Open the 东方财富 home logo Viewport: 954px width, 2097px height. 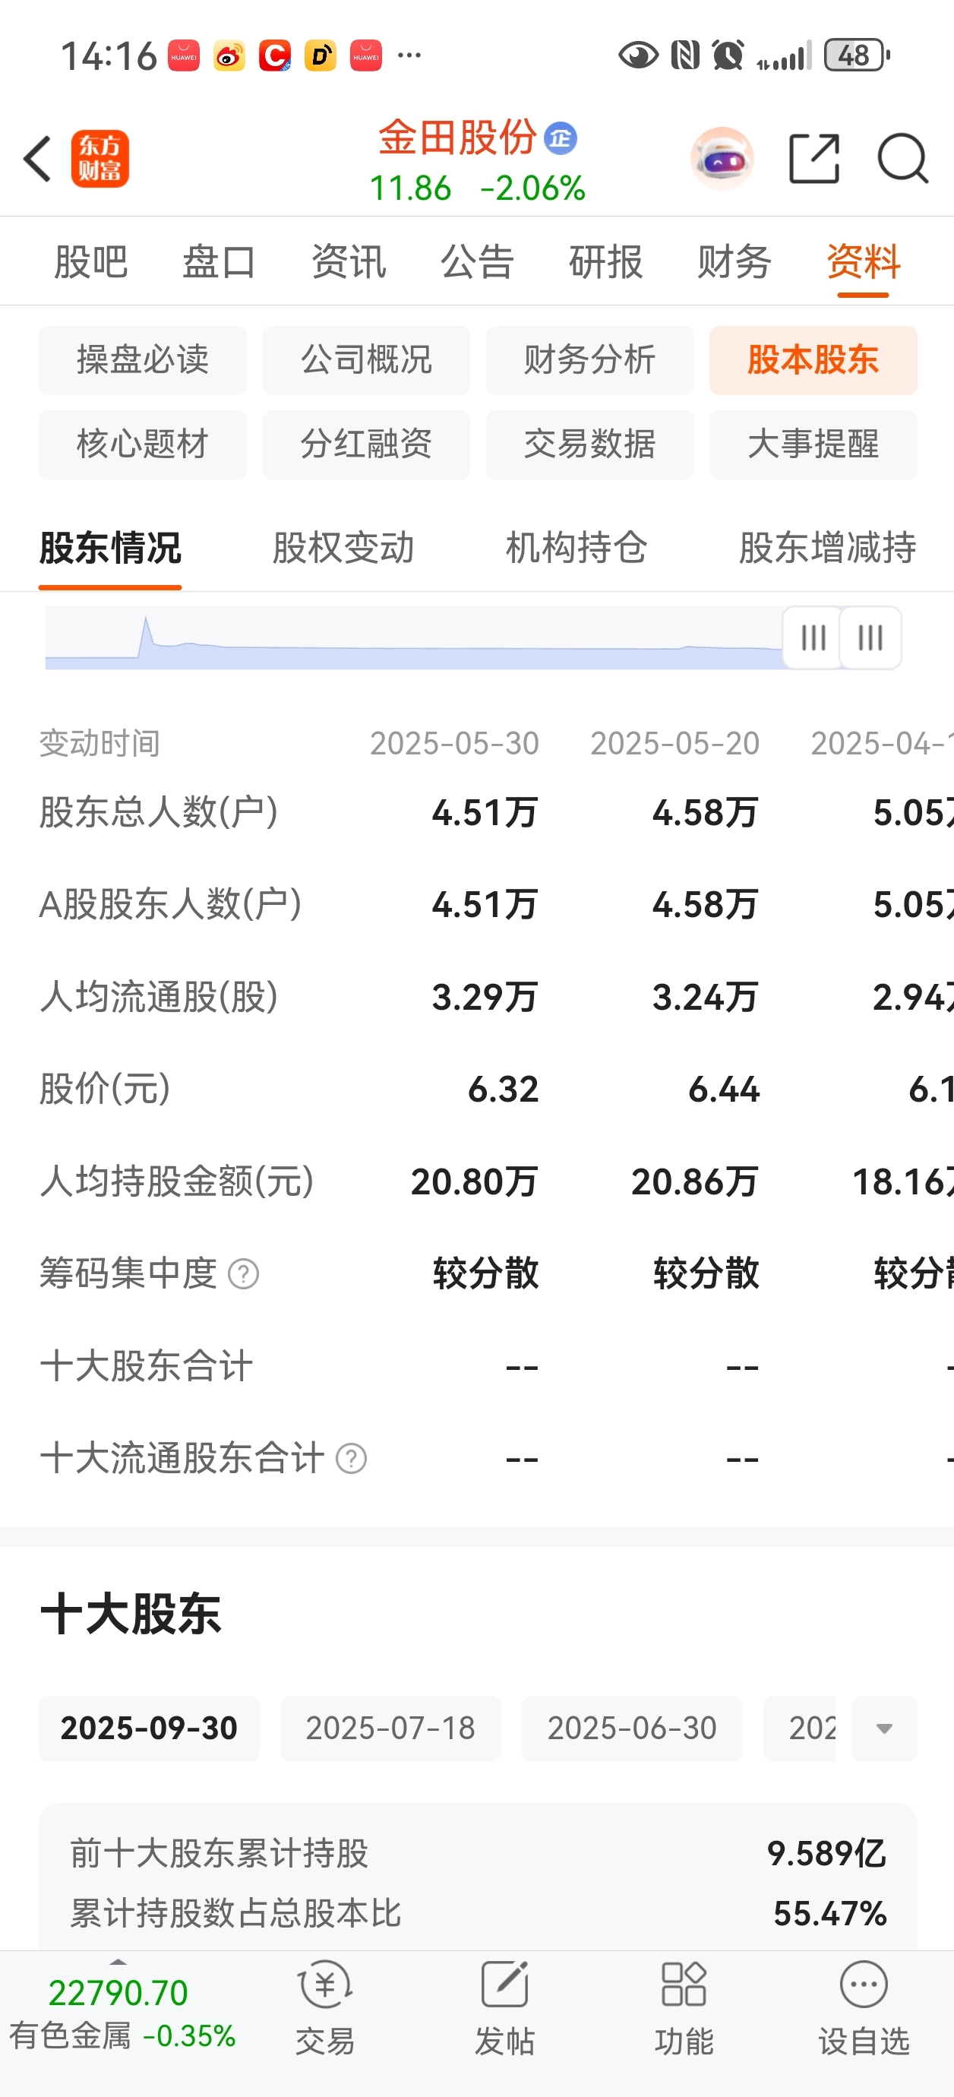100,158
